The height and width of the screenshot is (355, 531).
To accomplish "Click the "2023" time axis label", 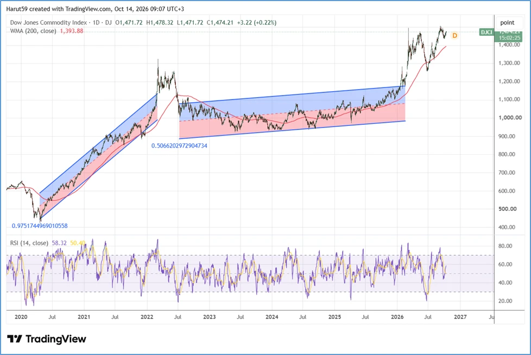I will (x=209, y=317).
